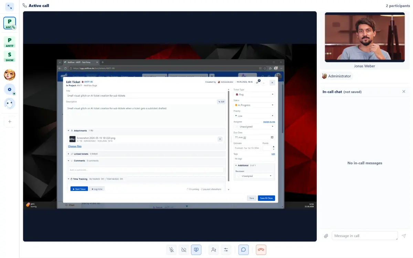
Task: Attach a file with the paperclip icon
Action: pyautogui.click(x=326, y=236)
